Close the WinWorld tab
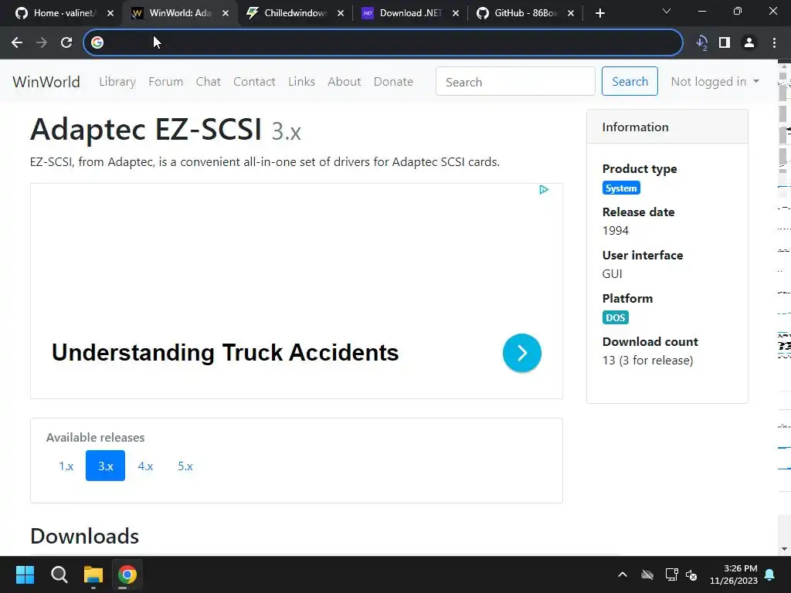The width and height of the screenshot is (791, 593). pyautogui.click(x=226, y=14)
